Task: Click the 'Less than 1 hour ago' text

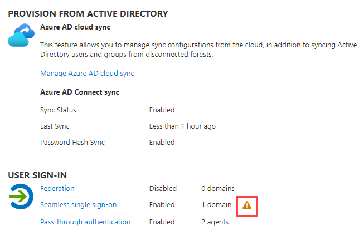Action: click(x=182, y=126)
